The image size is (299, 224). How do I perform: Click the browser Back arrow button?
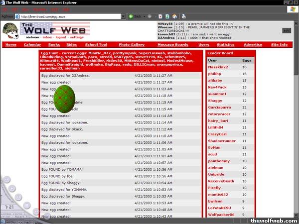click(131, 16)
